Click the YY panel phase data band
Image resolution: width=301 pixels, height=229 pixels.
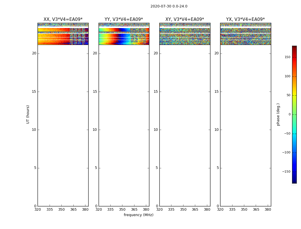coord(124,34)
